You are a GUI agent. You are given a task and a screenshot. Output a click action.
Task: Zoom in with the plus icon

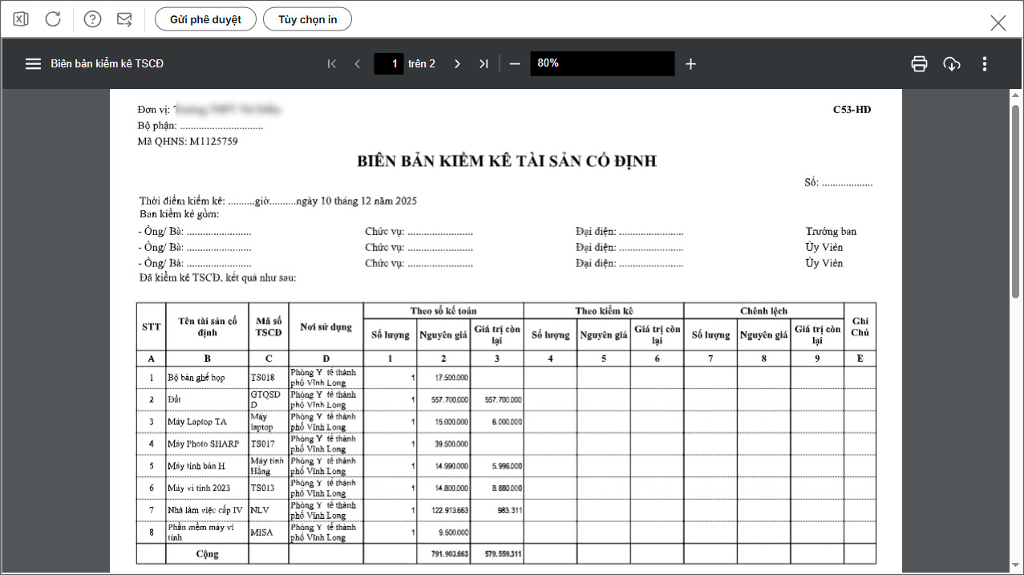point(690,64)
